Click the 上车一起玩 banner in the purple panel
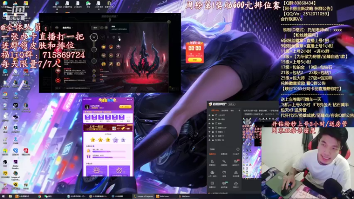Image resolution: width=354 pixels, height=199 pixels. [x=108, y=127]
